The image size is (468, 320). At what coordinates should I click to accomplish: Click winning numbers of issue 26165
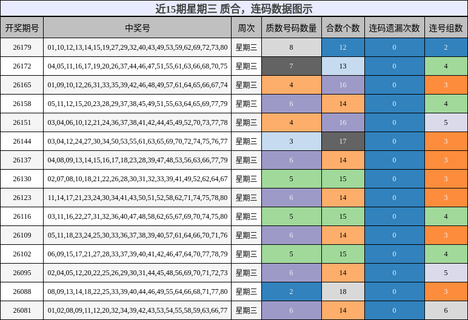[137, 85]
